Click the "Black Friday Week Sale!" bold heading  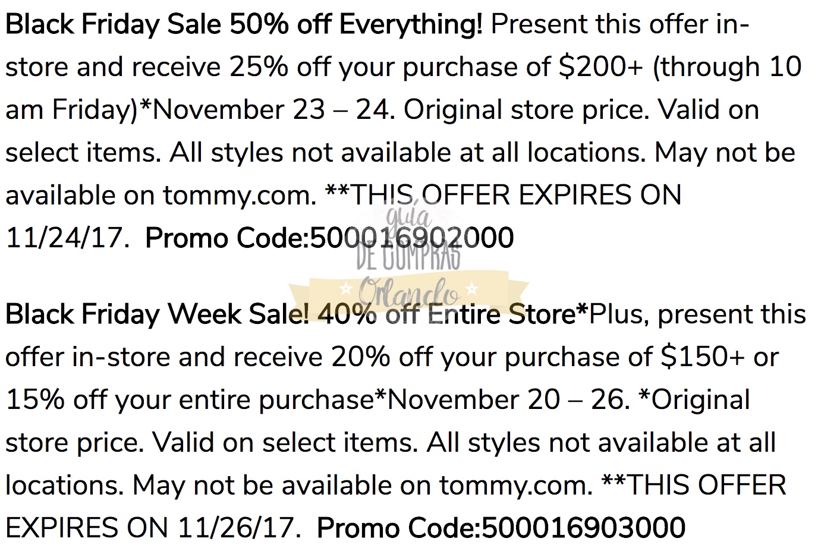[157, 314]
